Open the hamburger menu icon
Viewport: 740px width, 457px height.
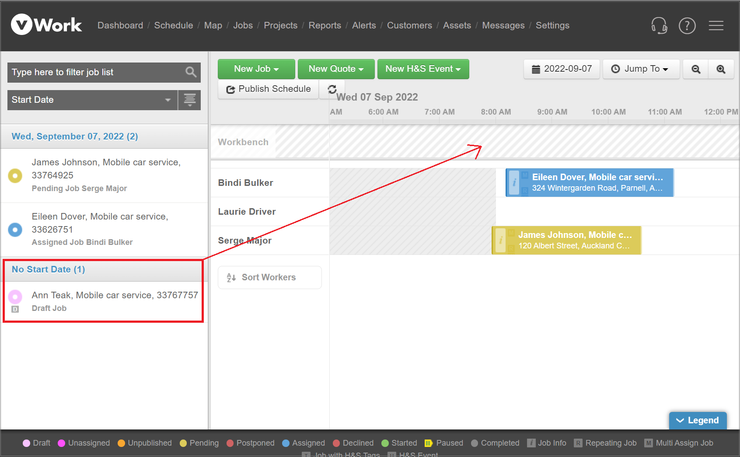pos(716,26)
